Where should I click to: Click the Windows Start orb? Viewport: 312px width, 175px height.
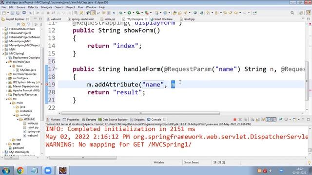pyautogui.click(x=6, y=171)
